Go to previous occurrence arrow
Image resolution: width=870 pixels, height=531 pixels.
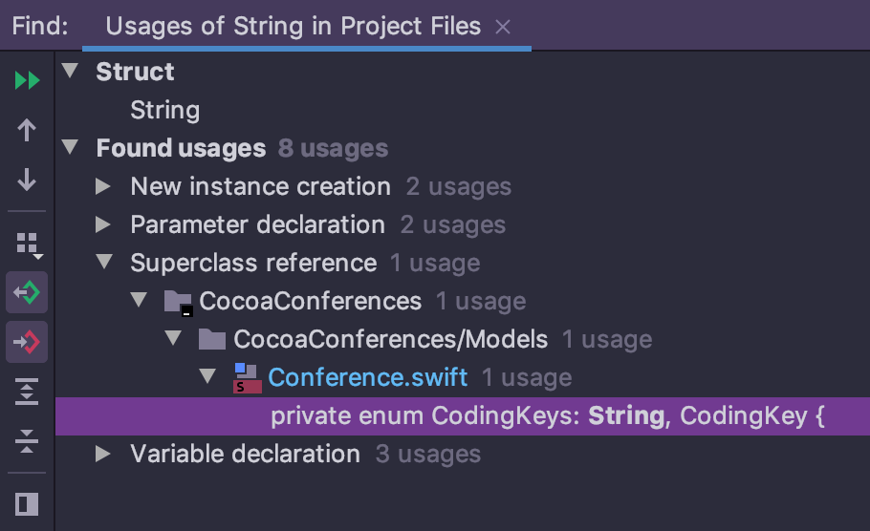pos(27,130)
